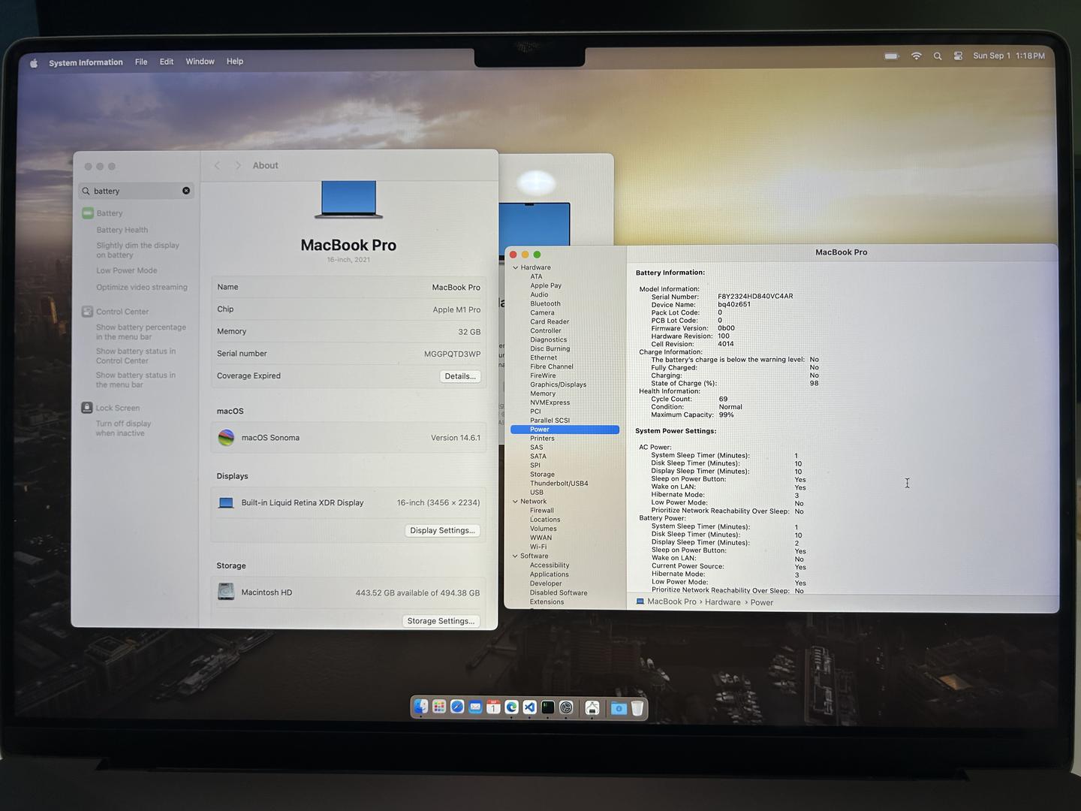
Task: Launch Safari from the Dock
Action: point(457,707)
